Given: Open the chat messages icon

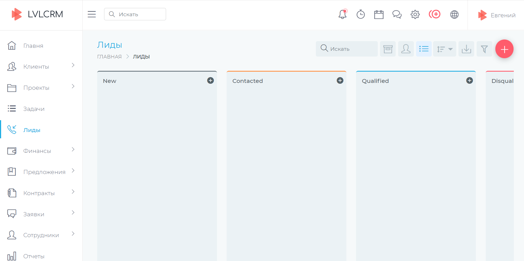Looking at the screenshot, I should pos(397,14).
